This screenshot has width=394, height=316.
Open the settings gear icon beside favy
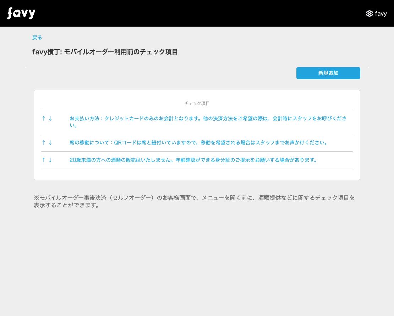point(370,13)
